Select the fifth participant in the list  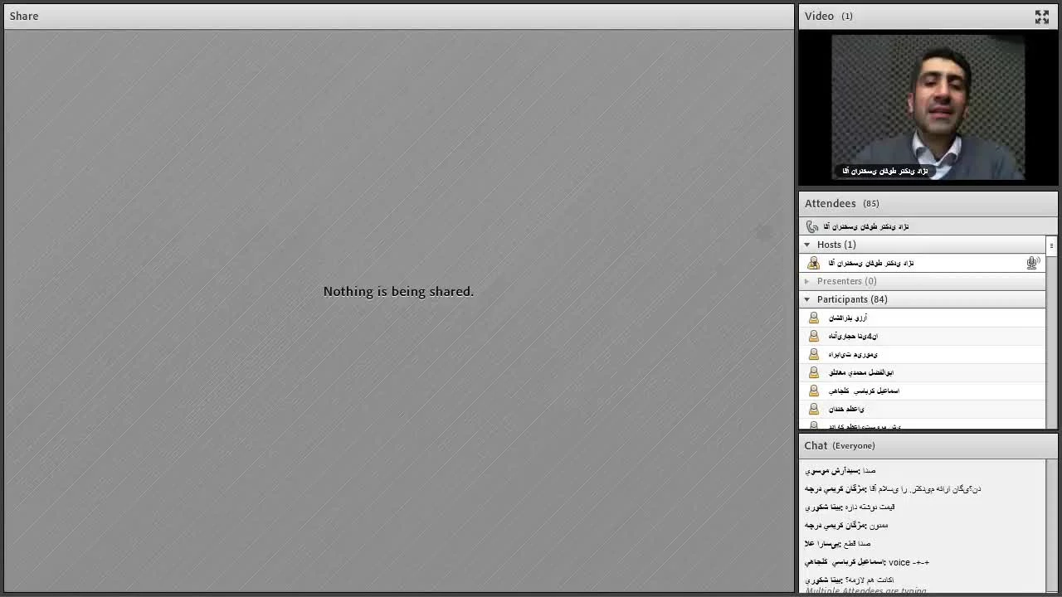pyautogui.click(x=864, y=391)
